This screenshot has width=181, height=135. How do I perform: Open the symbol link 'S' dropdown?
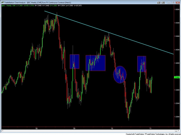[x=159, y=3]
